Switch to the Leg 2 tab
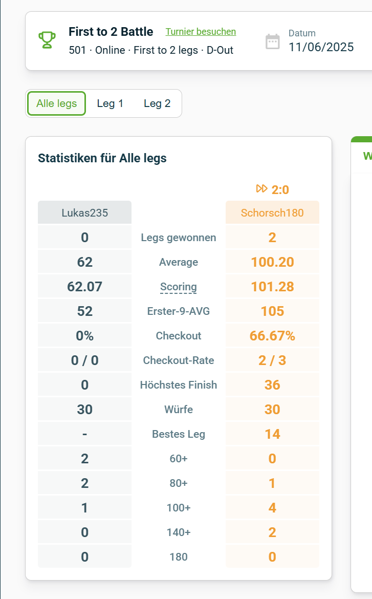The height and width of the screenshot is (599, 372). (157, 103)
